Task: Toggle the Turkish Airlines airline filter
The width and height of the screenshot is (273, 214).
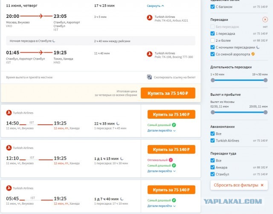Action: click(x=212, y=140)
